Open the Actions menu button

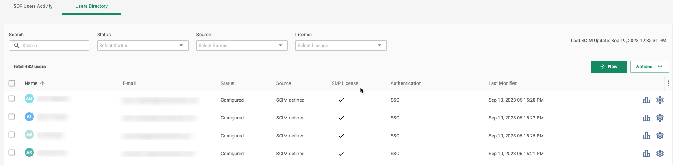point(649,67)
